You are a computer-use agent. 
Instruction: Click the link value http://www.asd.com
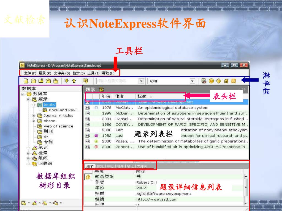(x=157, y=199)
